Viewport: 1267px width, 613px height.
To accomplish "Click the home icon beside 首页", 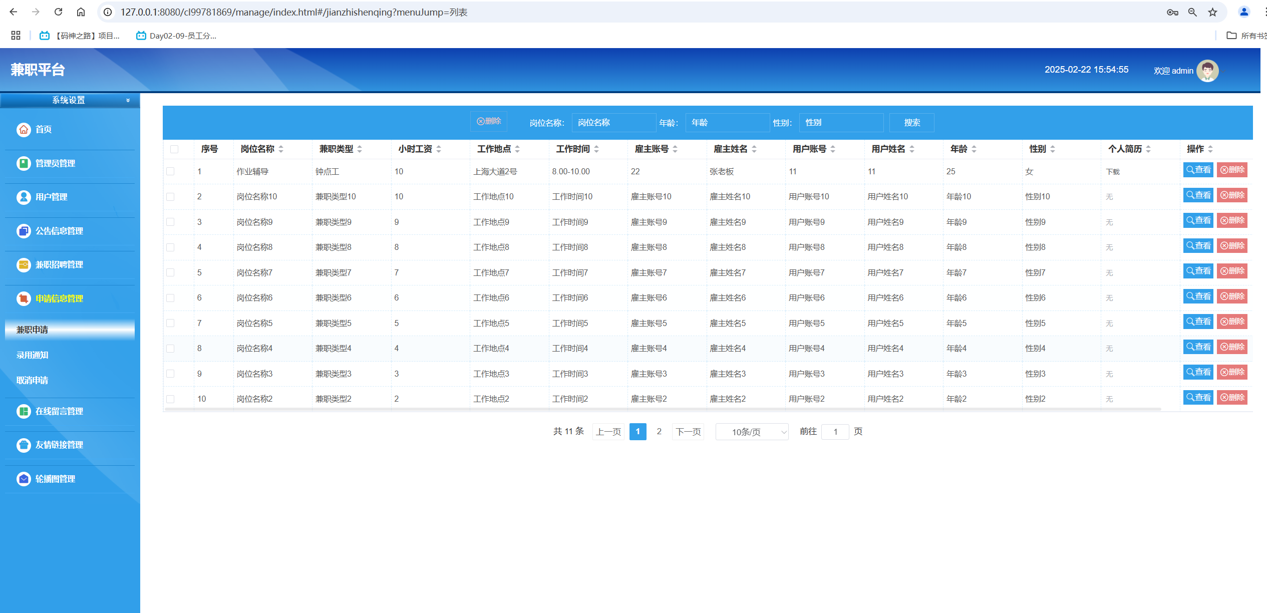I will click(x=24, y=130).
